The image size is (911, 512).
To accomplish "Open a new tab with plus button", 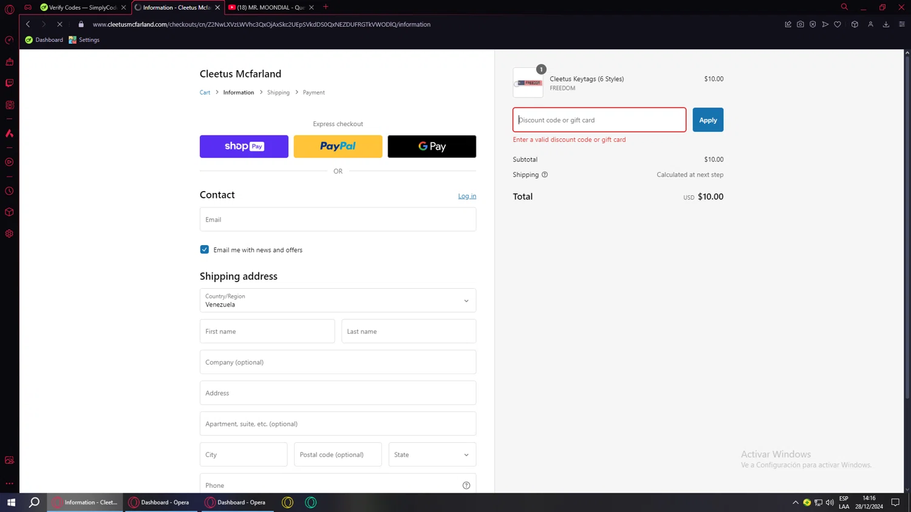I will [326, 7].
